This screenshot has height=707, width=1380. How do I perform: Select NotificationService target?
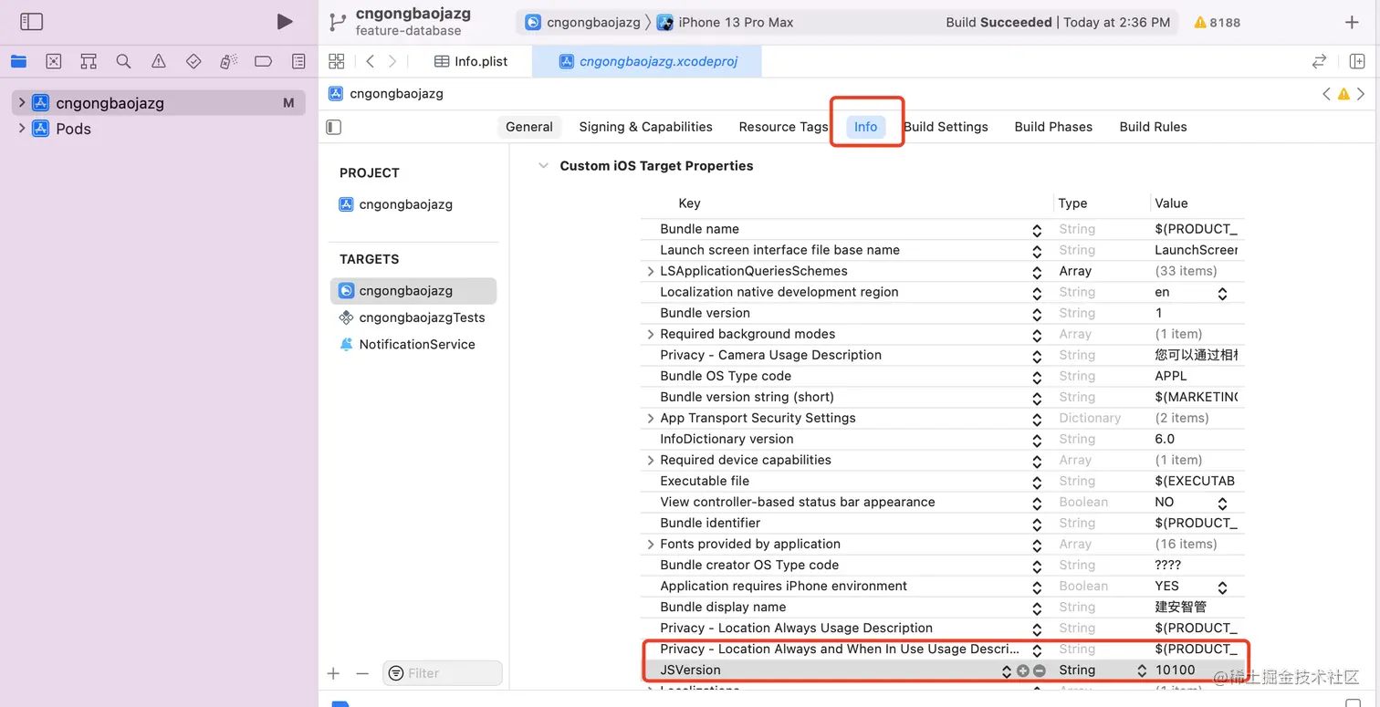(408, 344)
